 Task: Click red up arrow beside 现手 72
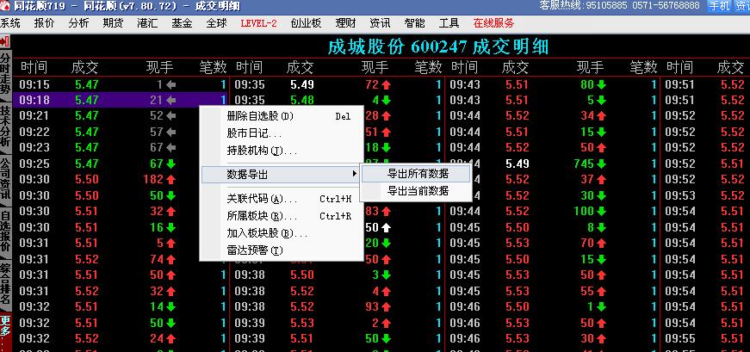(386, 84)
